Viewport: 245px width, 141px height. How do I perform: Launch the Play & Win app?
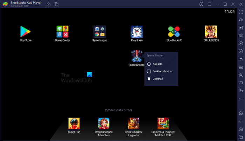137,32
